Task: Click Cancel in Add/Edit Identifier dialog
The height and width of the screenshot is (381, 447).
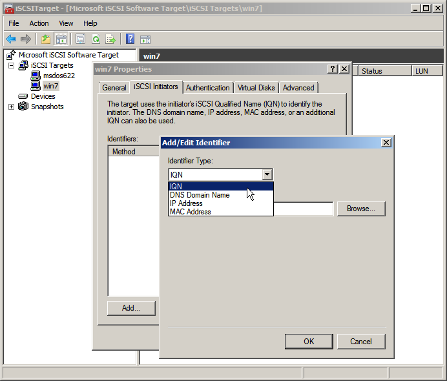Action: (x=360, y=342)
